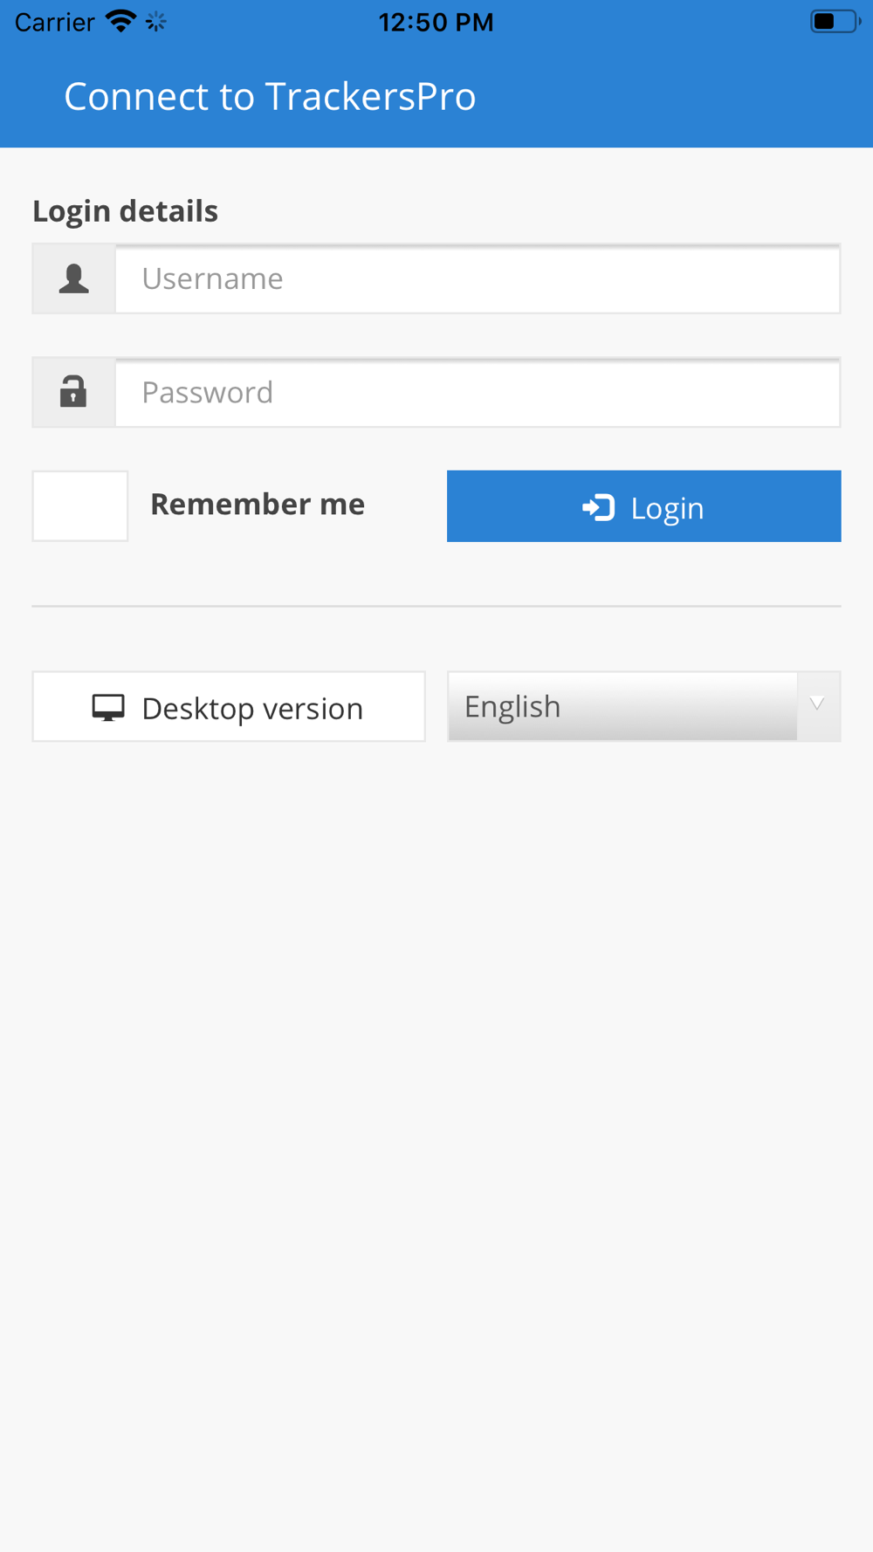The image size is (873, 1552).
Task: Click the Wi-Fi icon in status bar
Action: [120, 21]
